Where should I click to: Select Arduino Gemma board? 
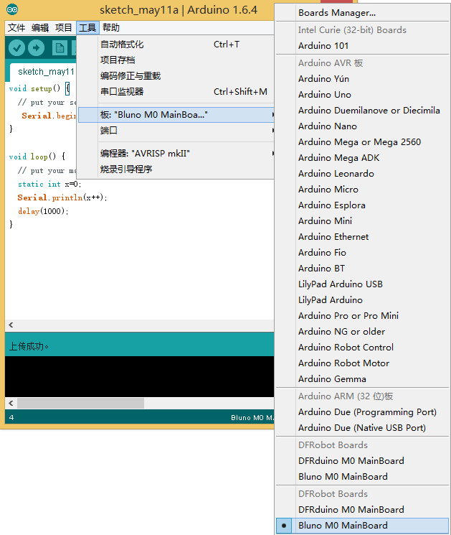coord(362,379)
